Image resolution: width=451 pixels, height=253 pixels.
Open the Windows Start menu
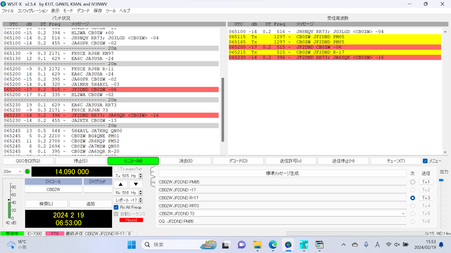pos(132,245)
